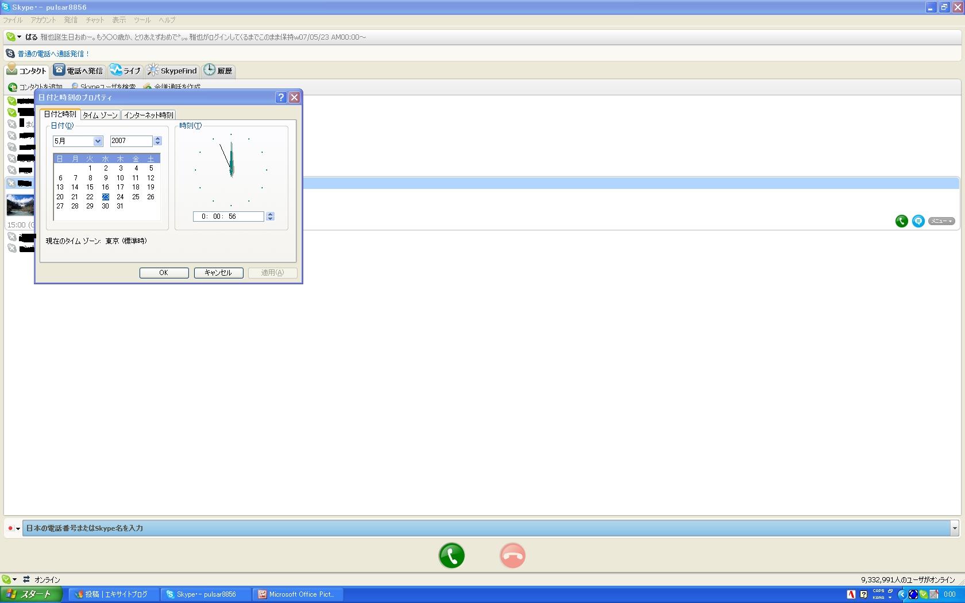Open the チャット menu
The image size is (965, 603).
click(x=95, y=20)
